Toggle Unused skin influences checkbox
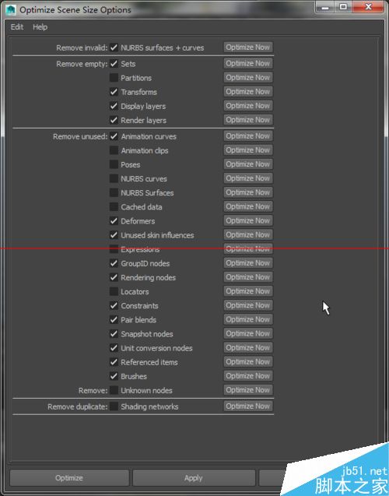The image size is (389, 496). click(x=114, y=235)
